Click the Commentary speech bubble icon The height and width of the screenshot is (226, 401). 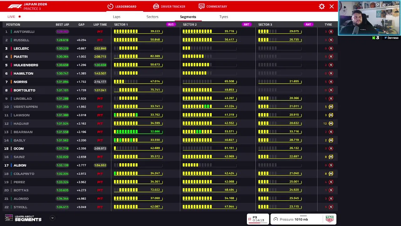tap(201, 6)
